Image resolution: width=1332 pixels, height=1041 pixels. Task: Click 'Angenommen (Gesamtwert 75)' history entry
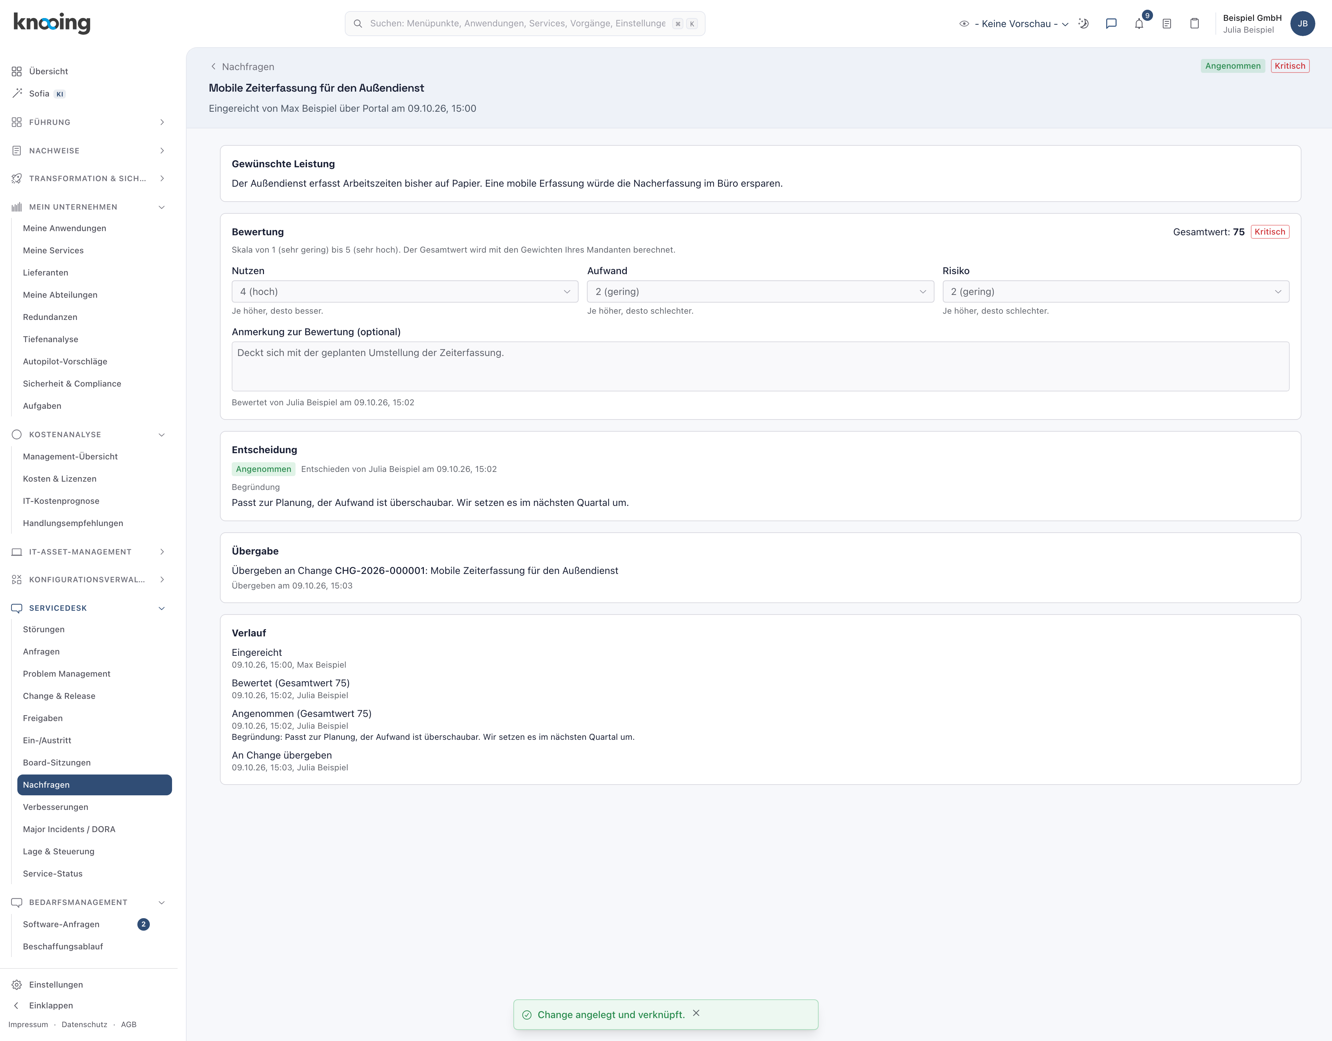point(301,713)
